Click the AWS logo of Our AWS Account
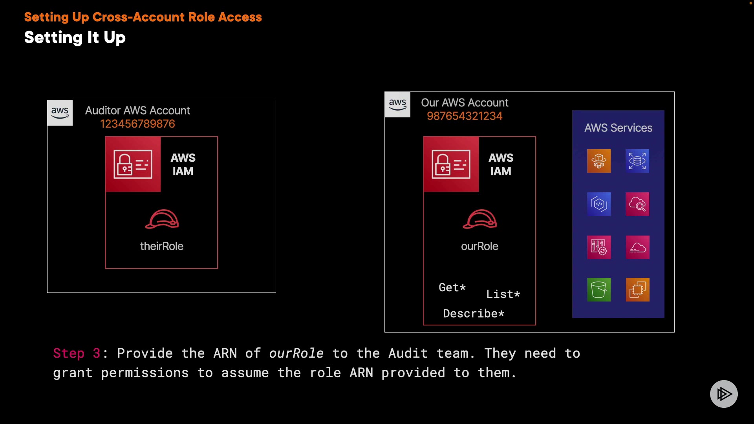 click(x=397, y=104)
